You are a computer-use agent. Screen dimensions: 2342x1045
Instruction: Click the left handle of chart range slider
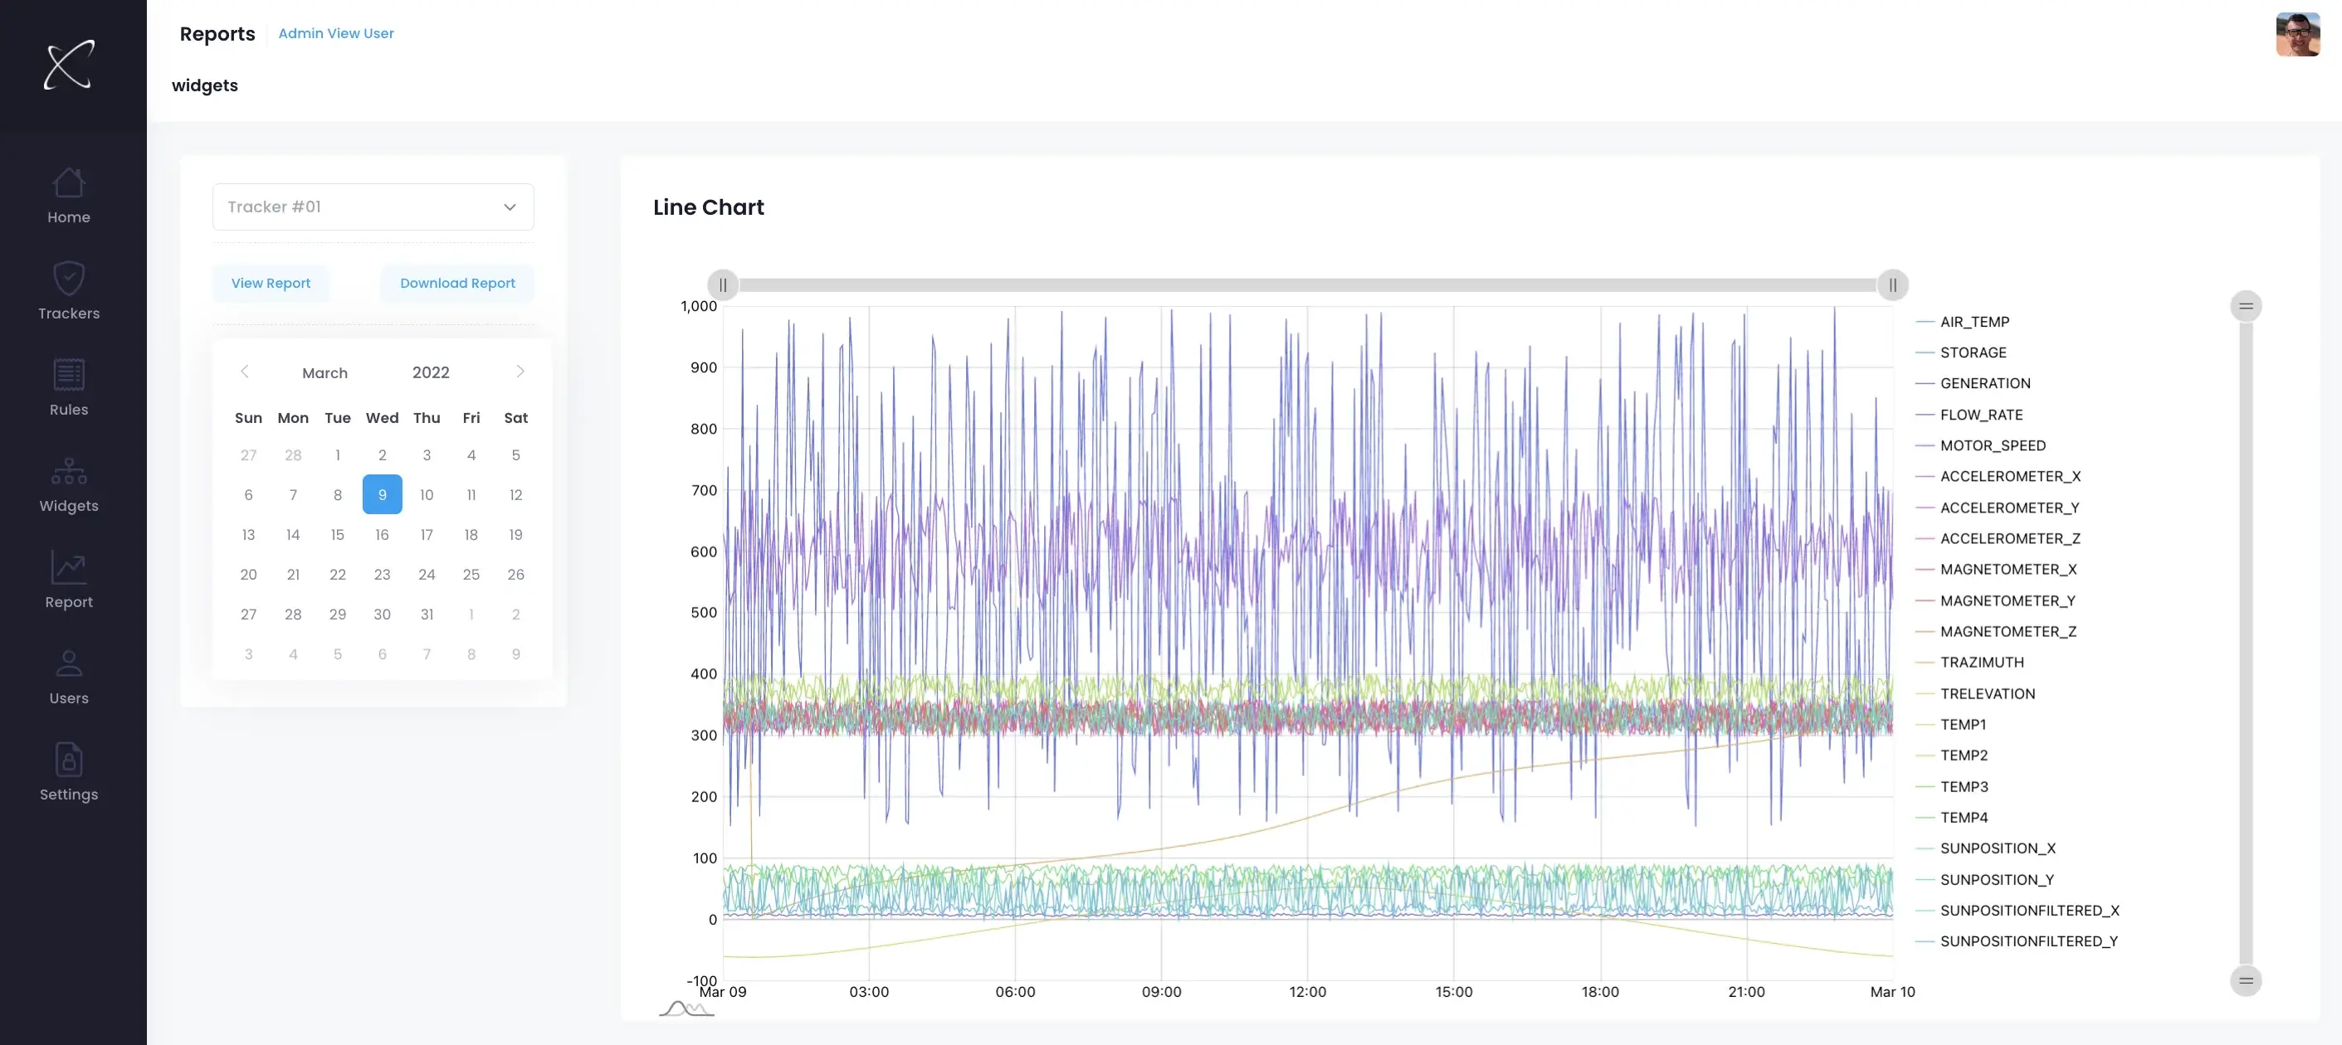(723, 285)
